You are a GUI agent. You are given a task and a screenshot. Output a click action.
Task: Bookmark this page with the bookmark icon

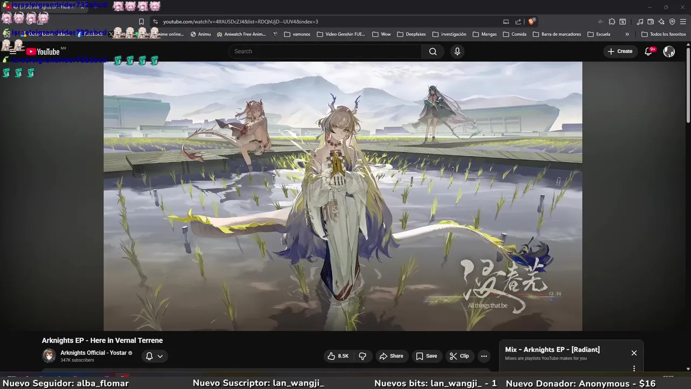pos(141,22)
